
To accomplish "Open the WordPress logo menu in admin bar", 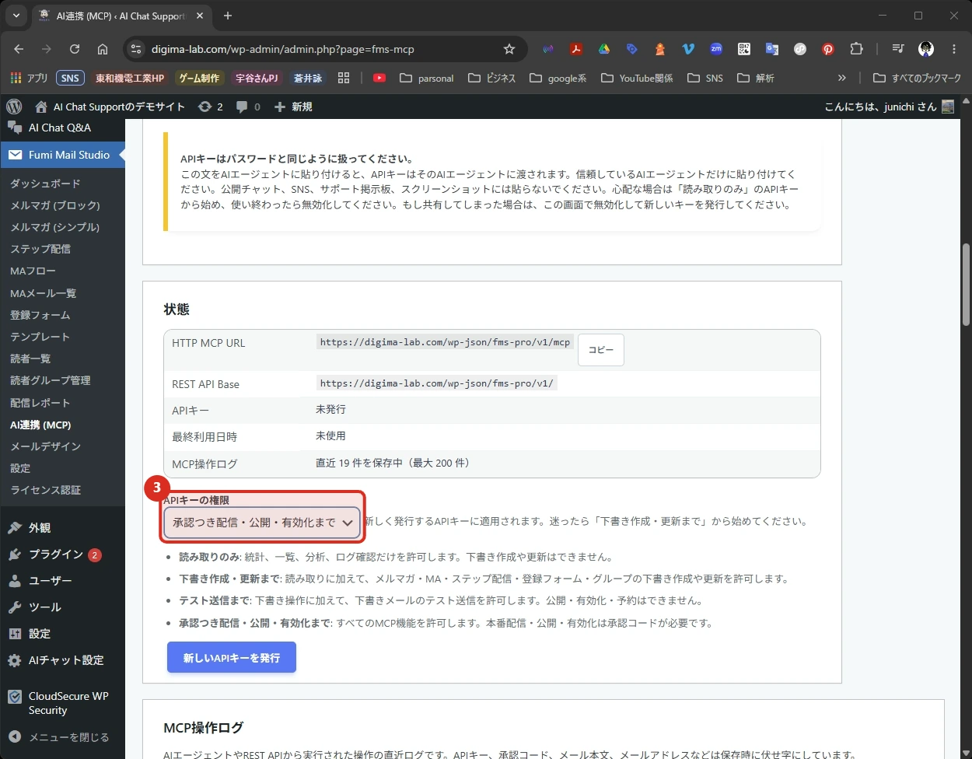I will click(14, 107).
